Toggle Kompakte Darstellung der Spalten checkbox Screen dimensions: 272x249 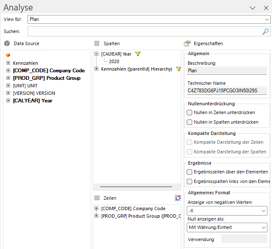(189, 152)
